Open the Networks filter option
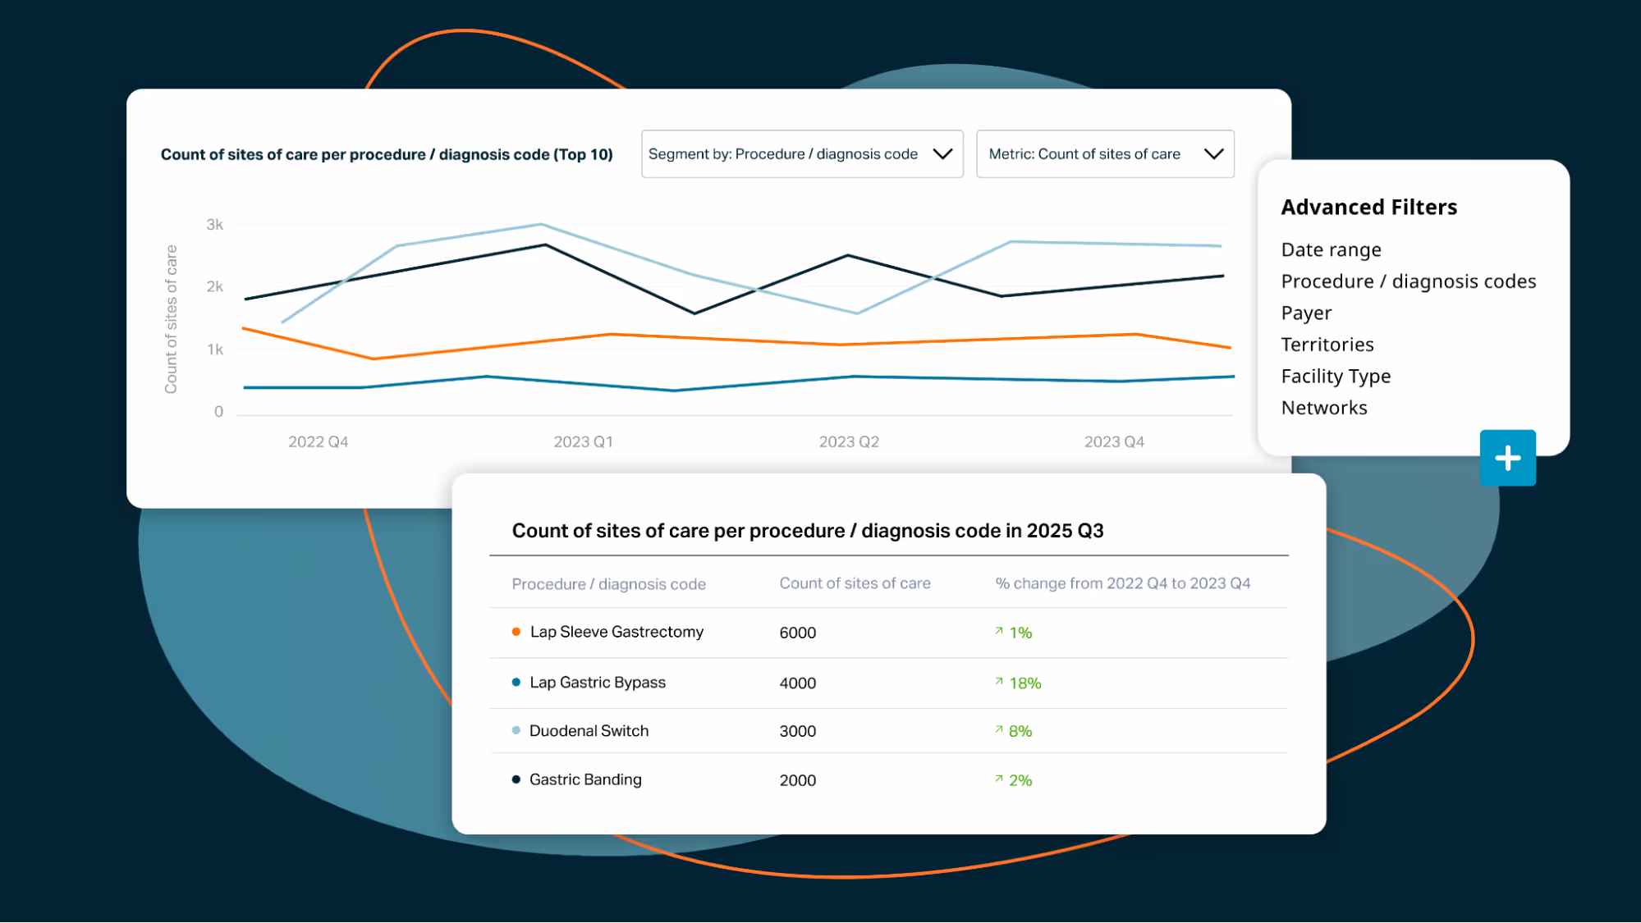The height and width of the screenshot is (923, 1641). coord(1323,408)
